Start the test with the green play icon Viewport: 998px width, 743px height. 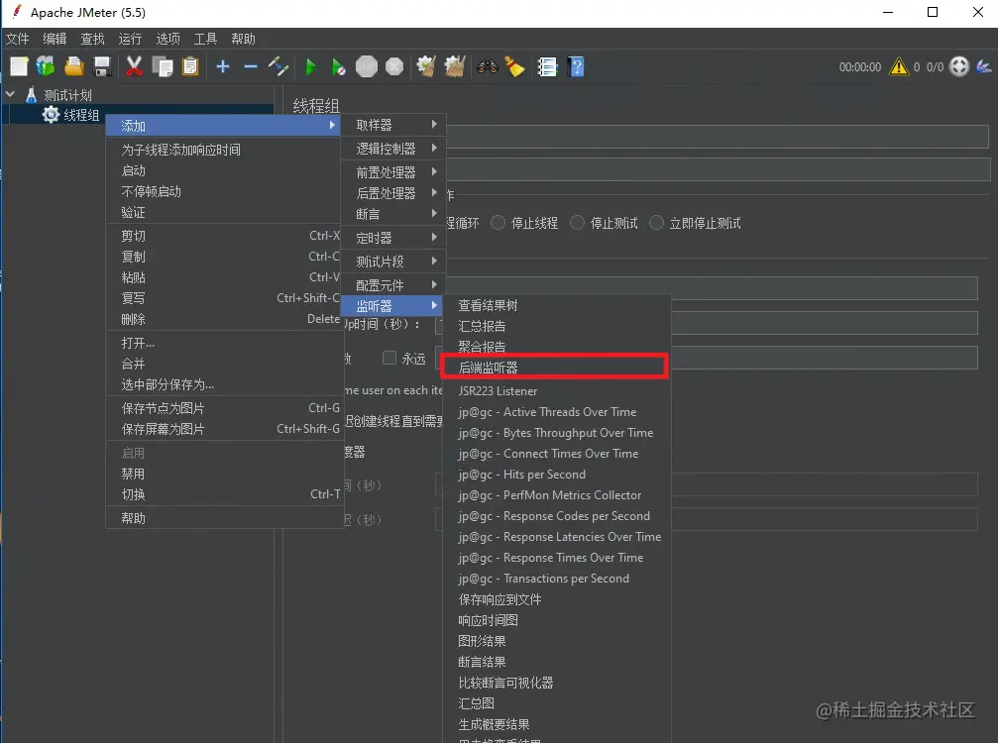pyautogui.click(x=310, y=66)
